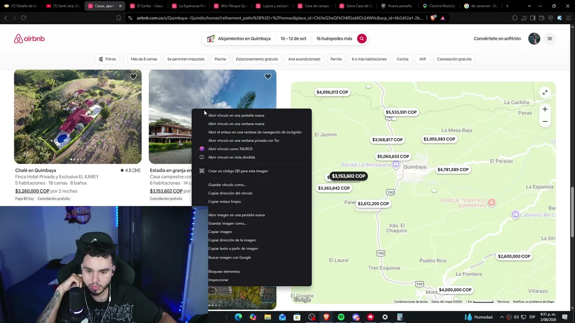Open the tab search dropdown arrow
This screenshot has width=575, height=323.
(529, 6)
